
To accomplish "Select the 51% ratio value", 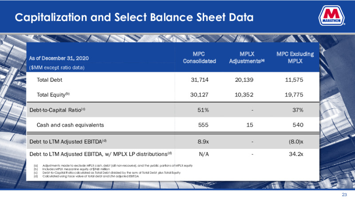I will click(x=203, y=110).
